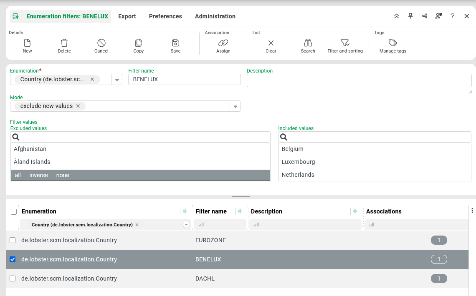This screenshot has height=296, width=476.
Task: Expand the Enumeration dropdown arrow
Action: coord(117,80)
